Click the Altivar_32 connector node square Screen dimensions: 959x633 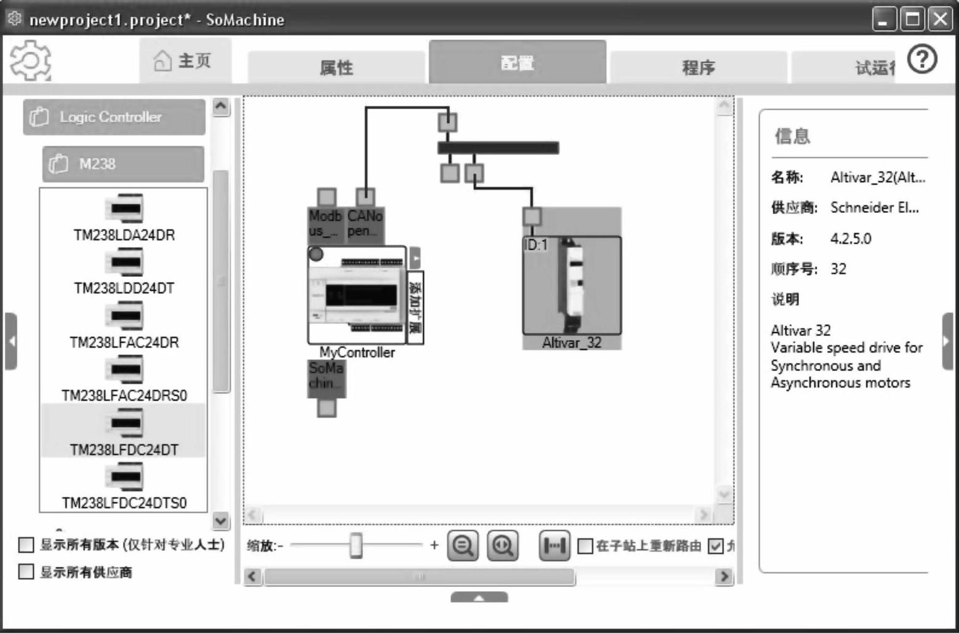[x=532, y=217]
